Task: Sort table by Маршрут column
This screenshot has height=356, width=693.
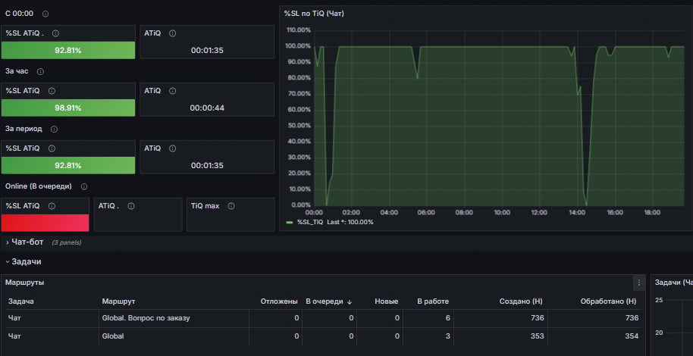Action: 118,301
